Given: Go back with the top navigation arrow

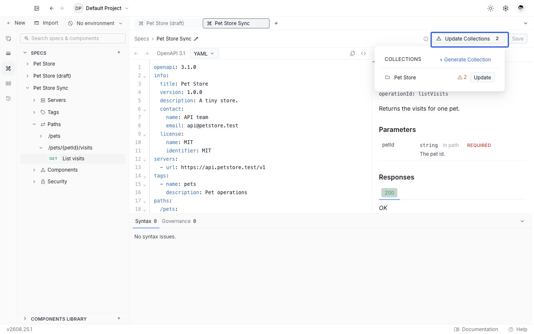Looking at the screenshot, I should click(52, 8).
